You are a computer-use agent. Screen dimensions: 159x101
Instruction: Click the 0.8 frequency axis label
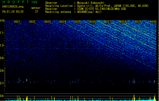pyautogui.click(x=2, y=71)
